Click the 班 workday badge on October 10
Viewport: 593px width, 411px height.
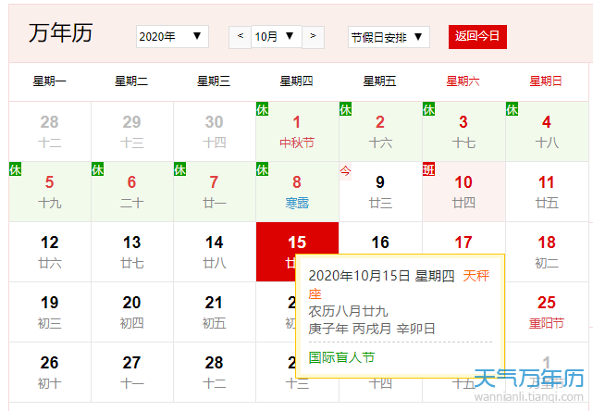click(x=429, y=169)
